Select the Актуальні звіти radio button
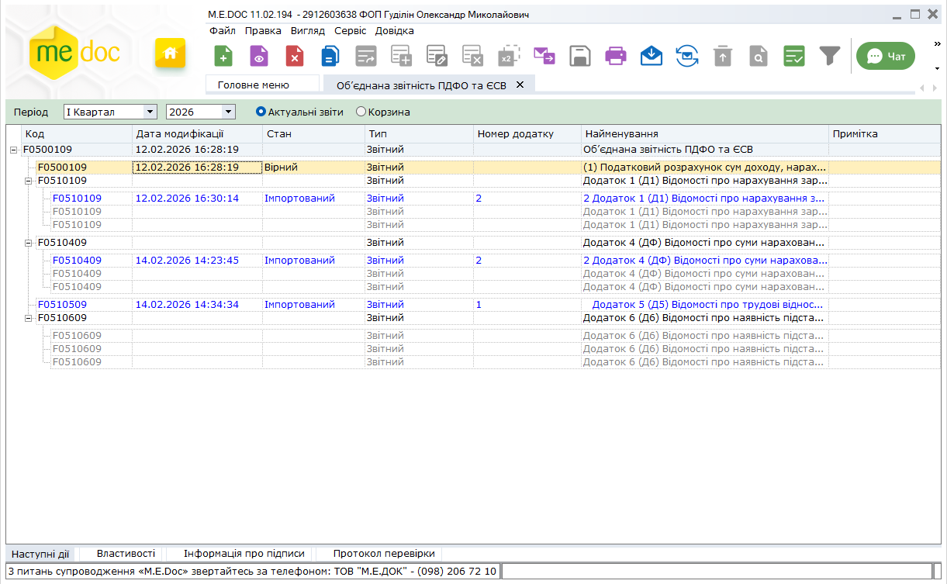Screen dimensions: 947x584 pos(261,112)
